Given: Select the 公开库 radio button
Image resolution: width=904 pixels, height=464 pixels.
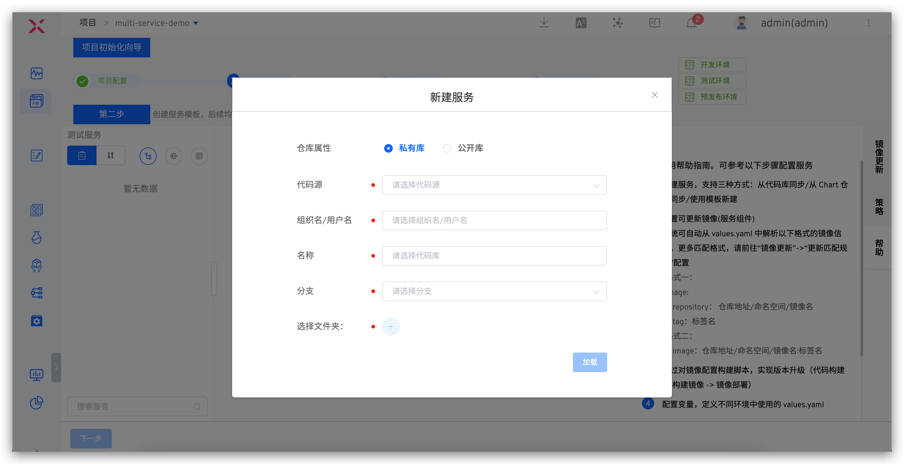Looking at the screenshot, I should 447,148.
